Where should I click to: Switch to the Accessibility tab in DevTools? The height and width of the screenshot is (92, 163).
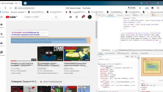click(144, 53)
